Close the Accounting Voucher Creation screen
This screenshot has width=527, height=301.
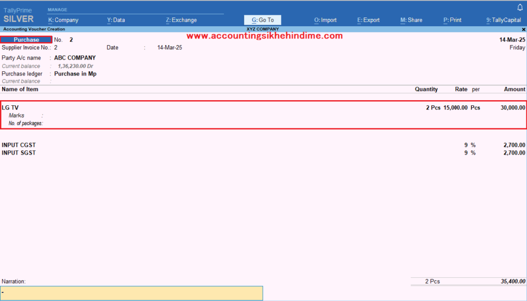523,29
